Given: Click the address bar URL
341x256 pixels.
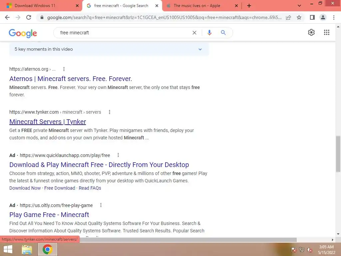Looking at the screenshot, I should (165, 17).
